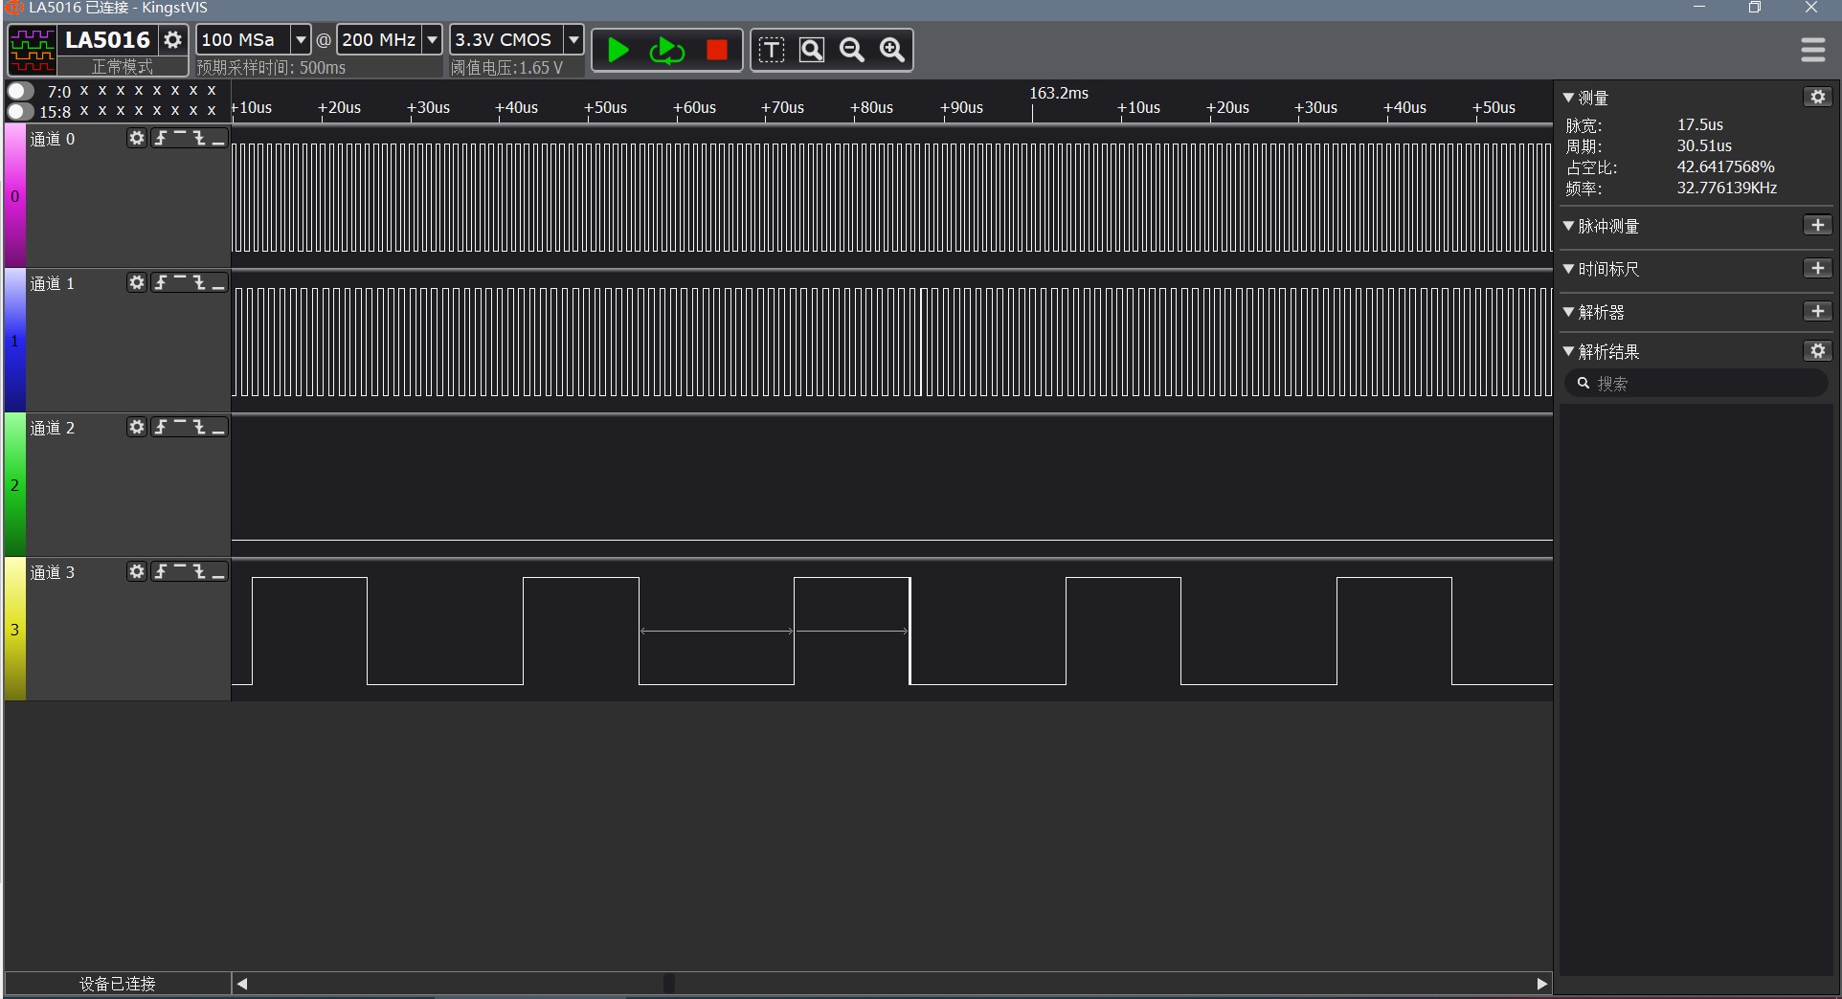Add a new 解析器 protocol analyzer
This screenshot has width=1842, height=999.
point(1817,311)
